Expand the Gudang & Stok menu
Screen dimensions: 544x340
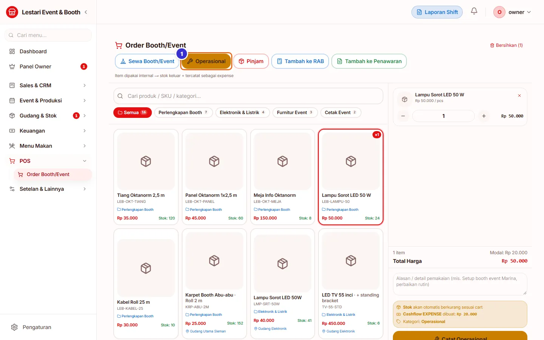point(48,116)
